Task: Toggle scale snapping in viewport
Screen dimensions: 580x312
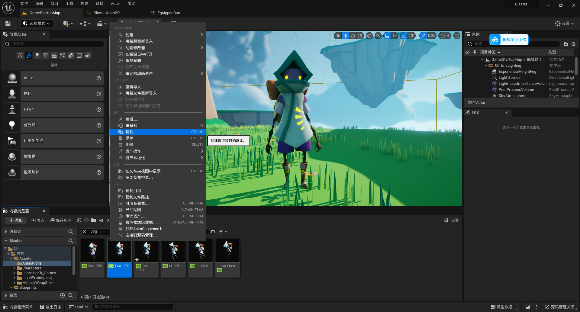Action: click(x=423, y=36)
